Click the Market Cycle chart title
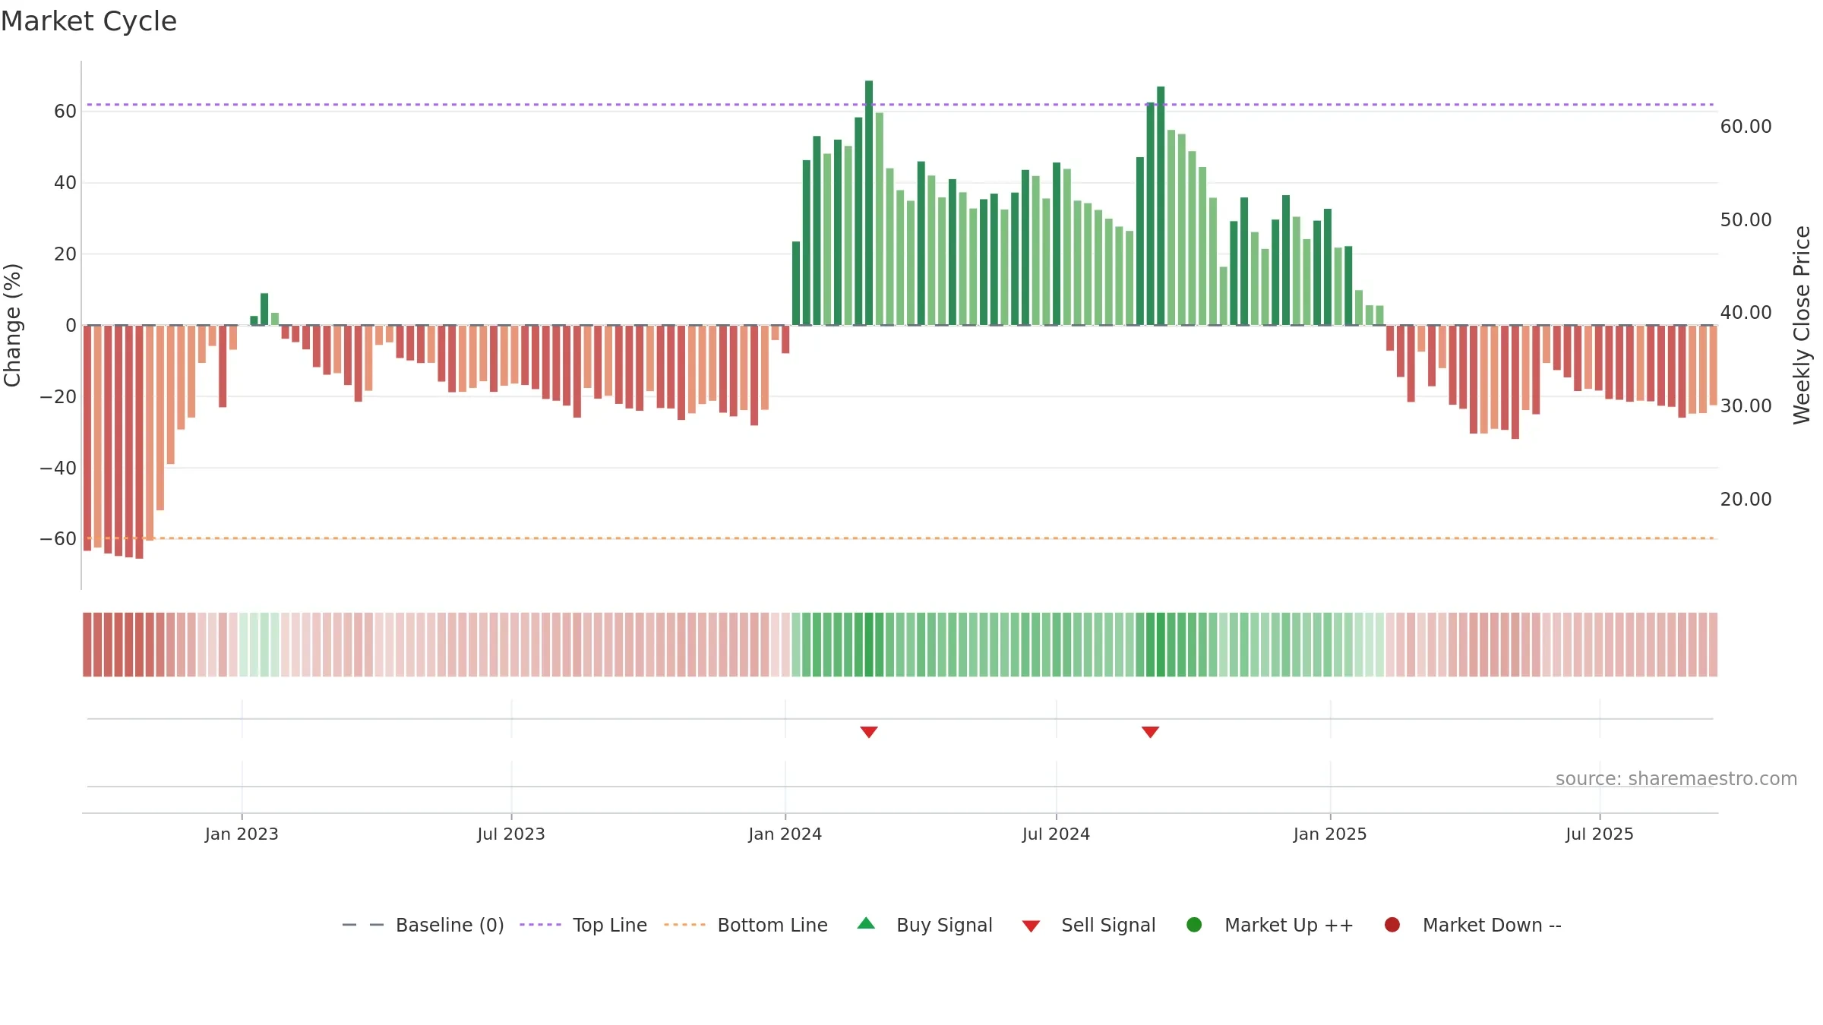1823x1025 pixels. pyautogui.click(x=89, y=21)
